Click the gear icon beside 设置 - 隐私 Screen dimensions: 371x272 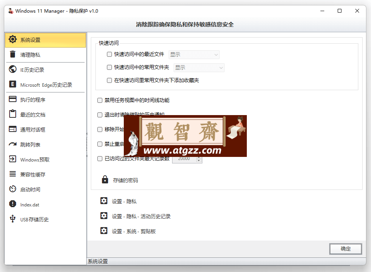point(104,201)
